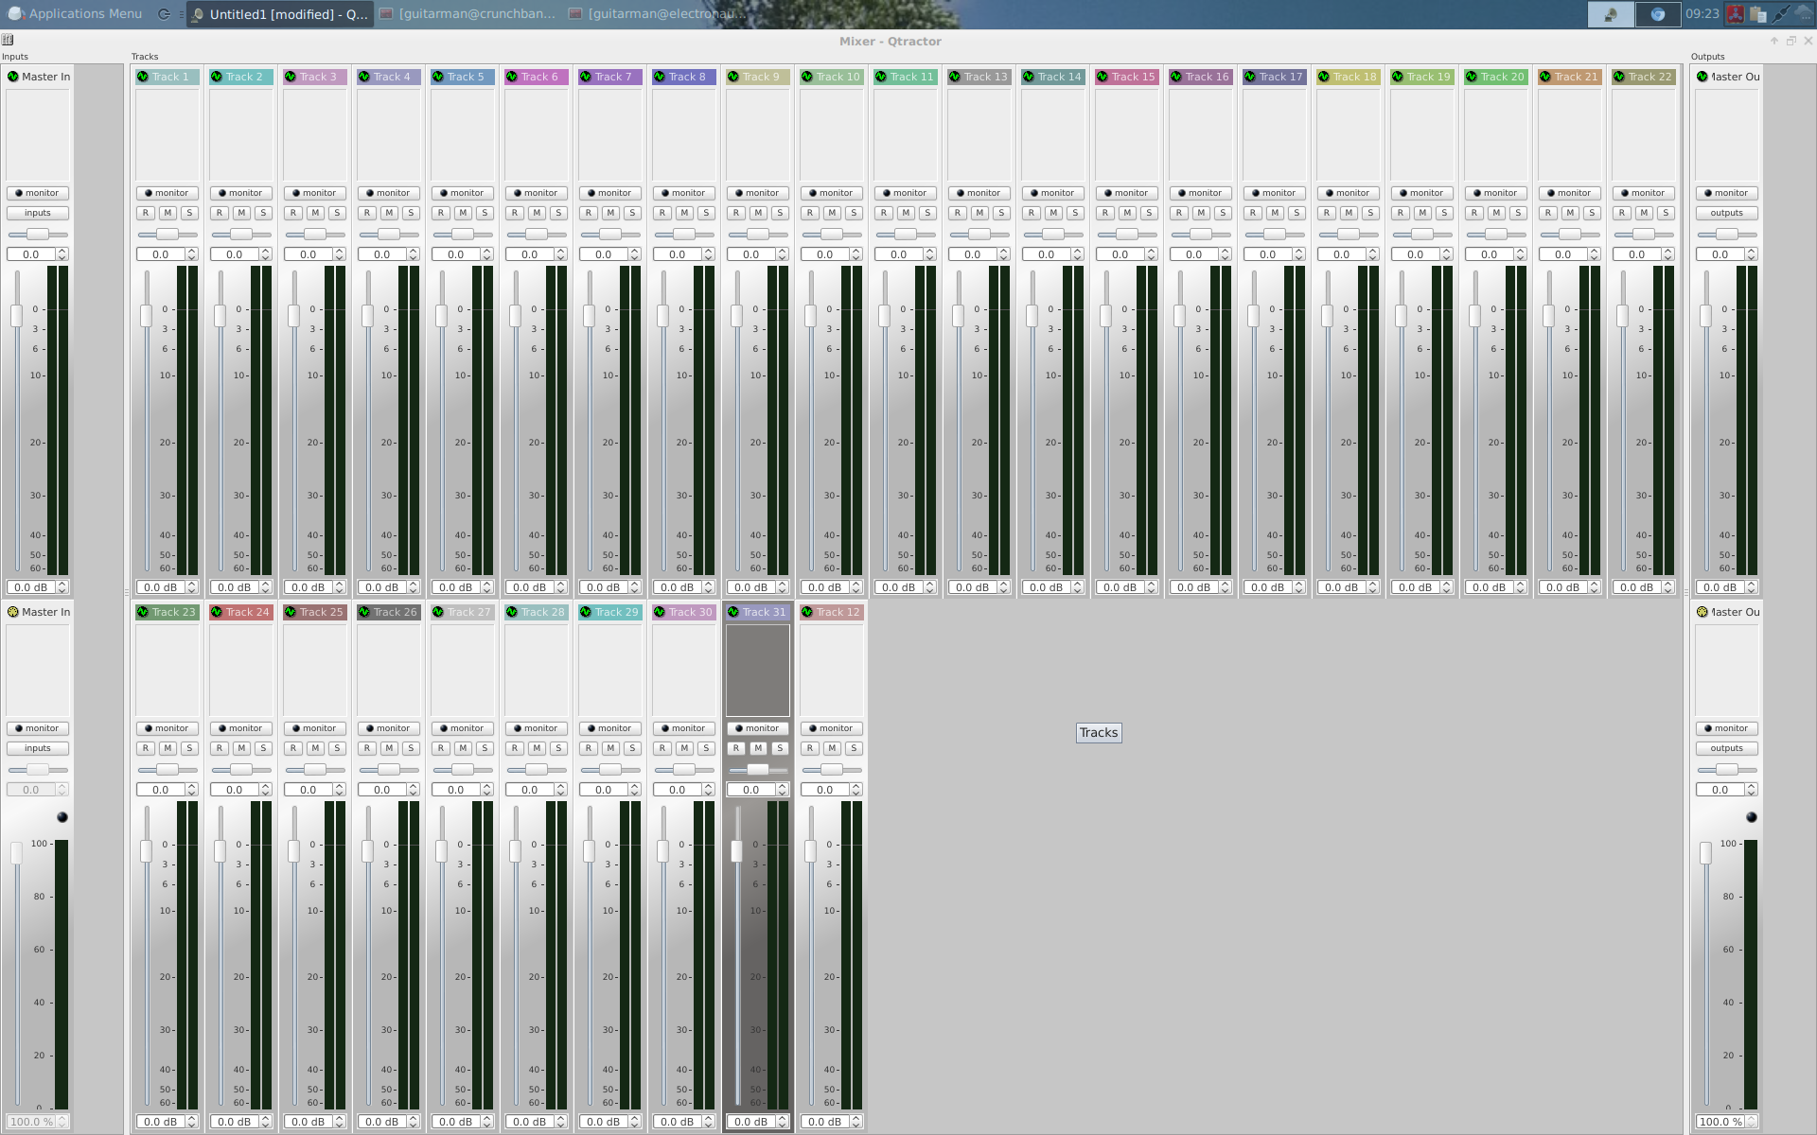Increase Track 12 pan value with the up arrow
This screenshot has height=1135, width=1817.
tap(856, 786)
